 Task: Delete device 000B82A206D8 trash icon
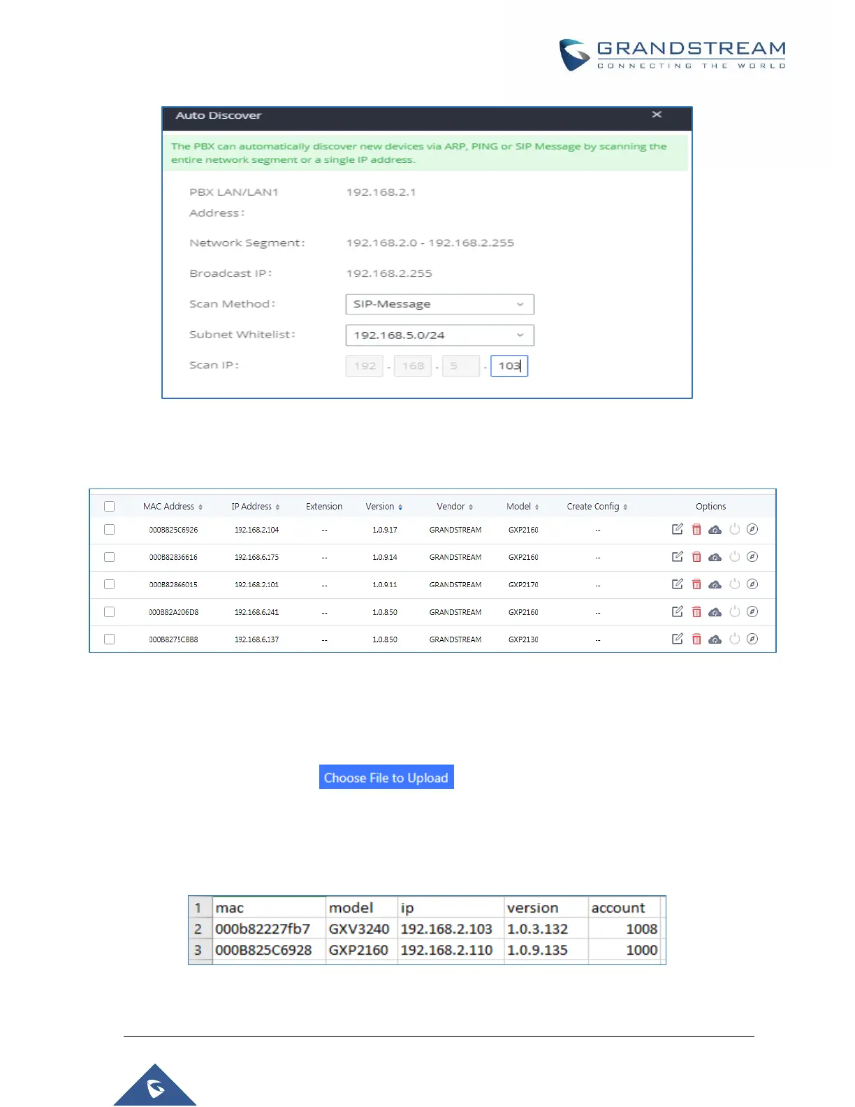coord(696,612)
